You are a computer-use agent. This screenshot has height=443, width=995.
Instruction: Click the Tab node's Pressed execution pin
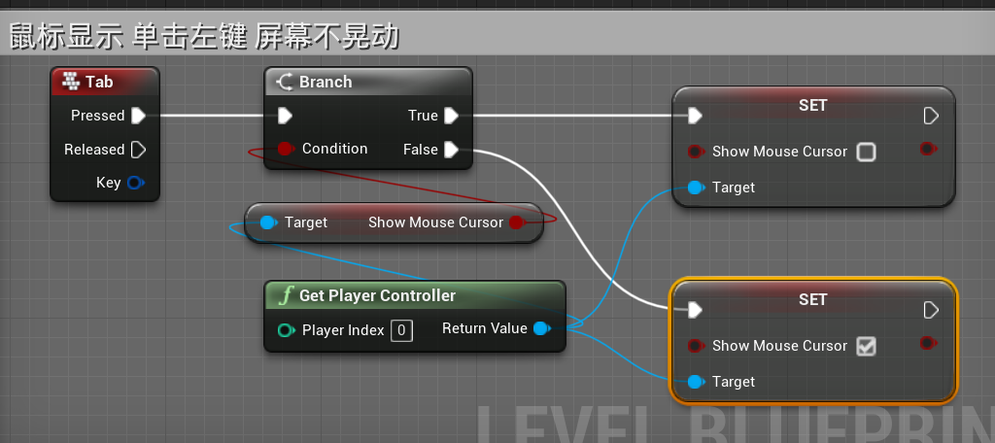click(x=138, y=116)
